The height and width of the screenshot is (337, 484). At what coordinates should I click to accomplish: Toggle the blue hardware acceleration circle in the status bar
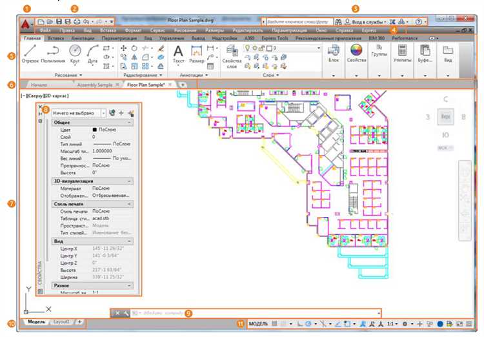click(x=440, y=323)
